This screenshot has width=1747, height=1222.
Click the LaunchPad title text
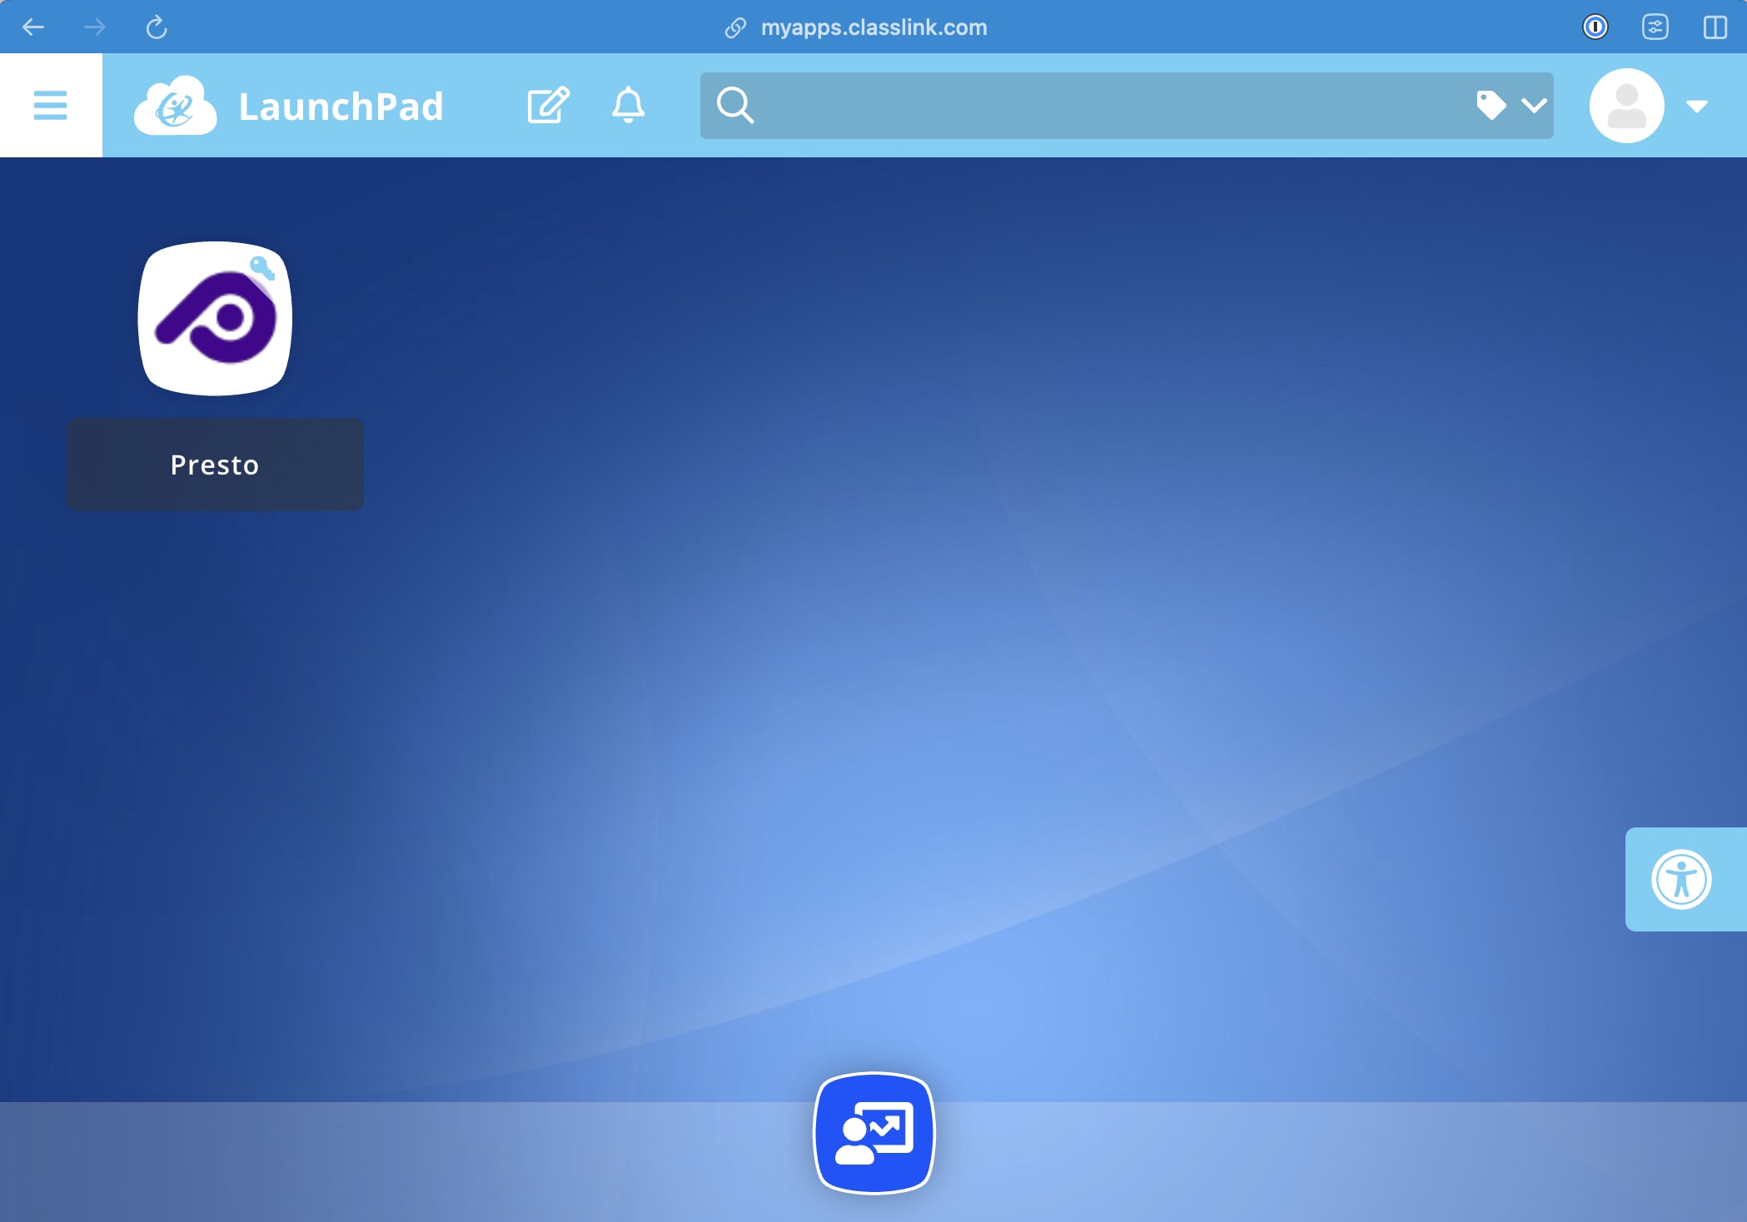coord(341,107)
